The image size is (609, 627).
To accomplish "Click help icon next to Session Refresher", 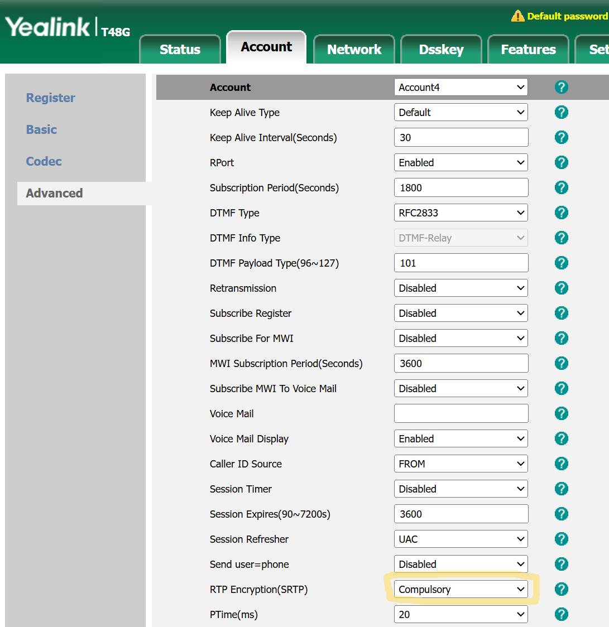I will (561, 539).
